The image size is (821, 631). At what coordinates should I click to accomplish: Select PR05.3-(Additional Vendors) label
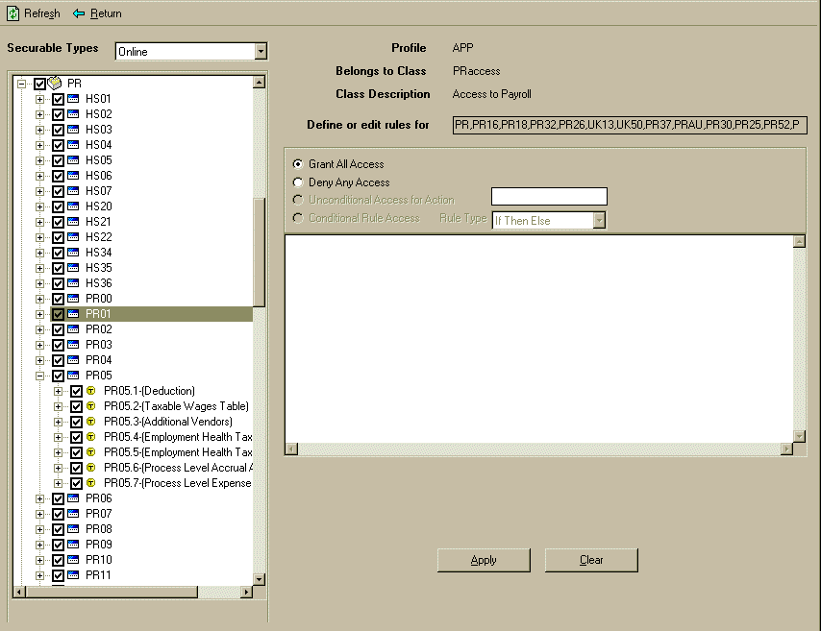(168, 422)
